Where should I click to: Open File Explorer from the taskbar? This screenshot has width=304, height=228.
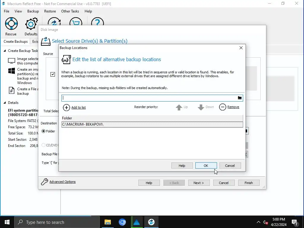107,222
